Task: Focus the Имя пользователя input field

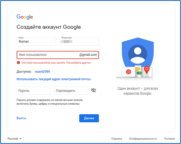Action: pos(58,55)
